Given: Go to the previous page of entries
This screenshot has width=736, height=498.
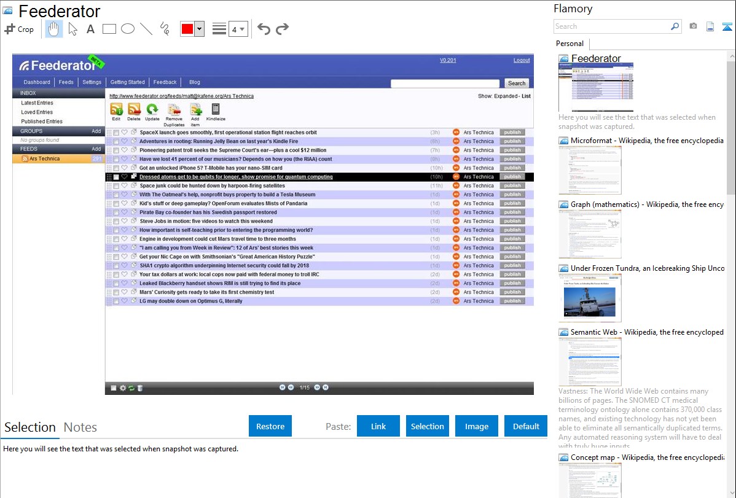Looking at the screenshot, I should [291, 387].
